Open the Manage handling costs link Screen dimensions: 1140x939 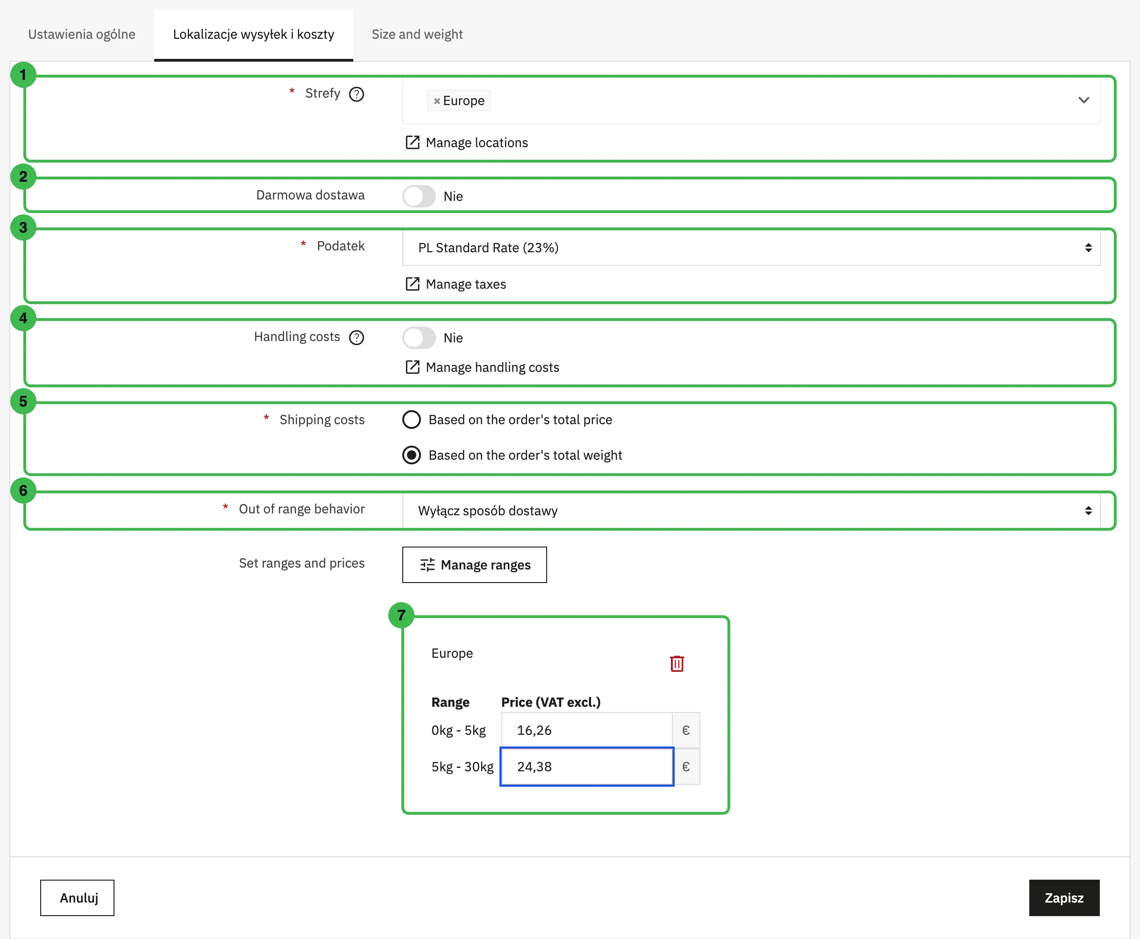492,368
